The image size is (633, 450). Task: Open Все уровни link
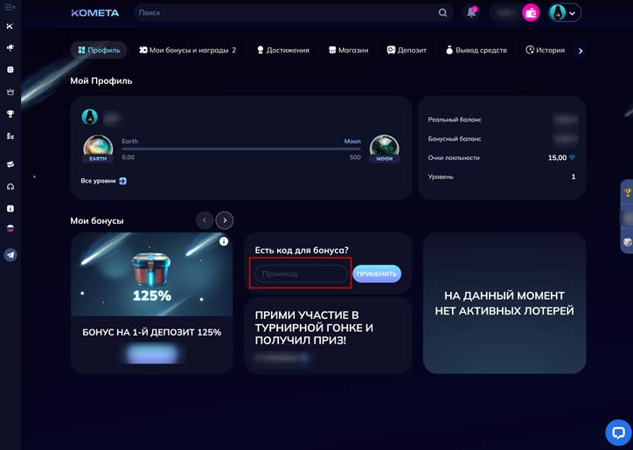[x=103, y=181]
